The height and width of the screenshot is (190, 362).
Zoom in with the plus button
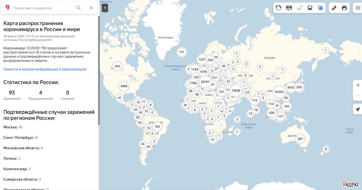[358, 85]
